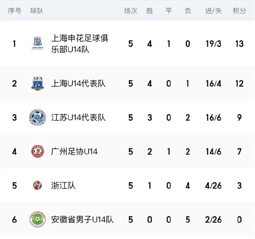
Task: Click the 进/失 goals column header
Action: (x=213, y=11)
